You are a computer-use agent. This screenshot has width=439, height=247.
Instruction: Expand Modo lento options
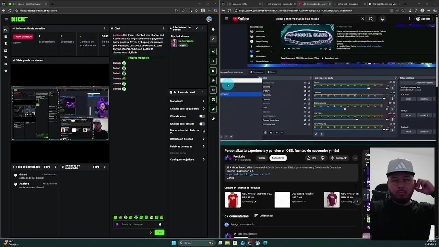coord(187,101)
